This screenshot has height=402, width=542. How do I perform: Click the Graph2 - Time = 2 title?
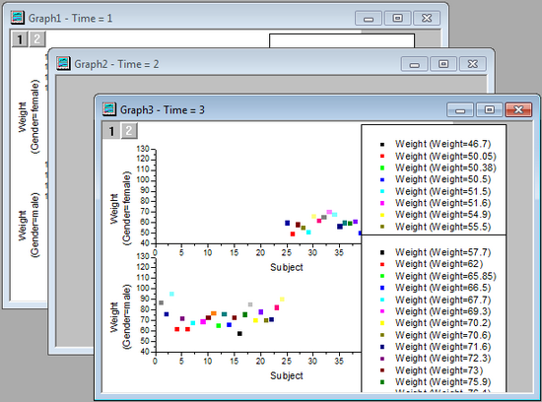point(116,64)
